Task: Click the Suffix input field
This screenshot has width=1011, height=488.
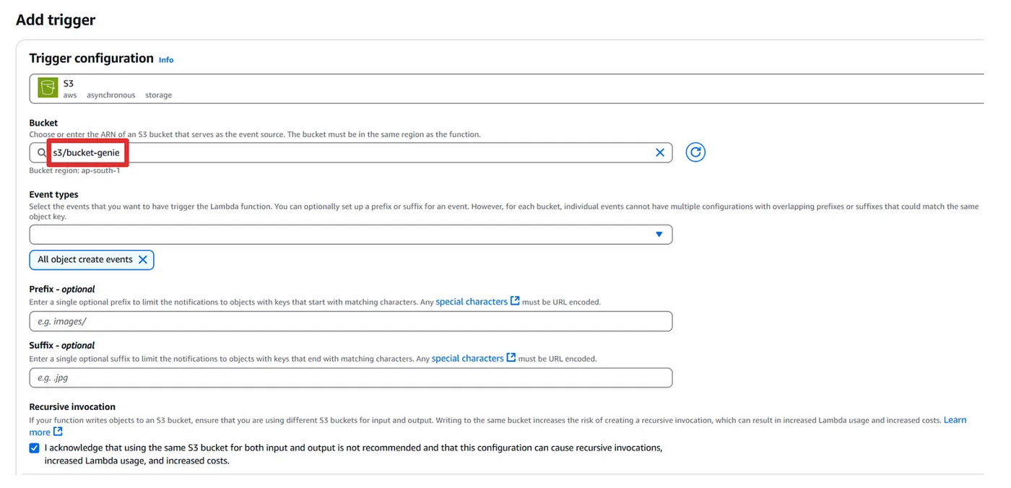Action: click(x=351, y=378)
